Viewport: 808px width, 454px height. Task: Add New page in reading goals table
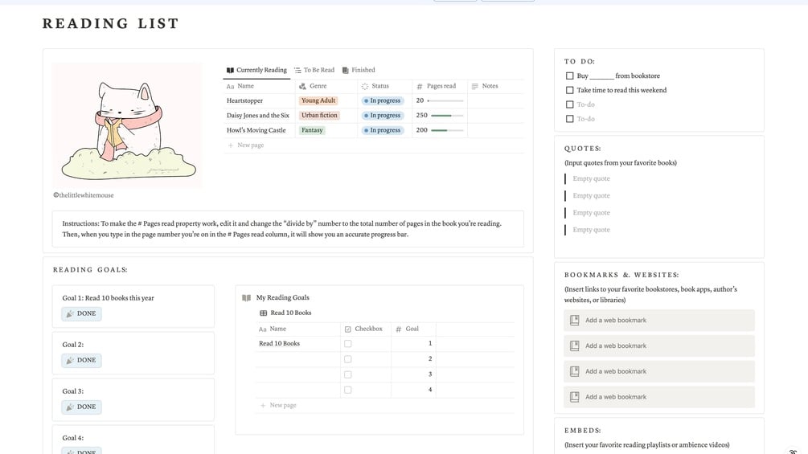click(278, 406)
